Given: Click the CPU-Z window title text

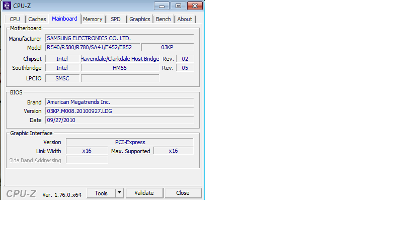Looking at the screenshot, I should (22, 6).
